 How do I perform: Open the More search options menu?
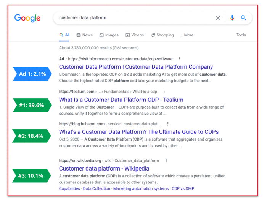[187, 35]
